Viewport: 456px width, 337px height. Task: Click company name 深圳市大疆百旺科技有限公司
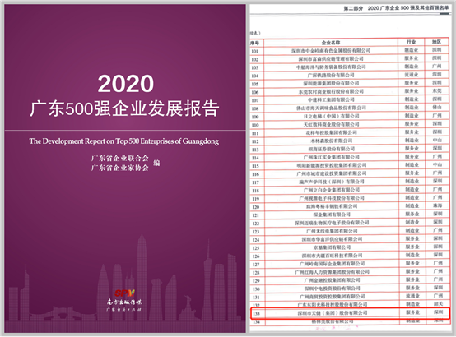click(332, 256)
